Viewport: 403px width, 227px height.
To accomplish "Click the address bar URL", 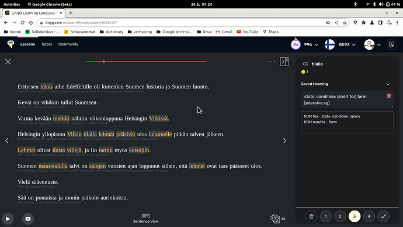I will (81, 23).
